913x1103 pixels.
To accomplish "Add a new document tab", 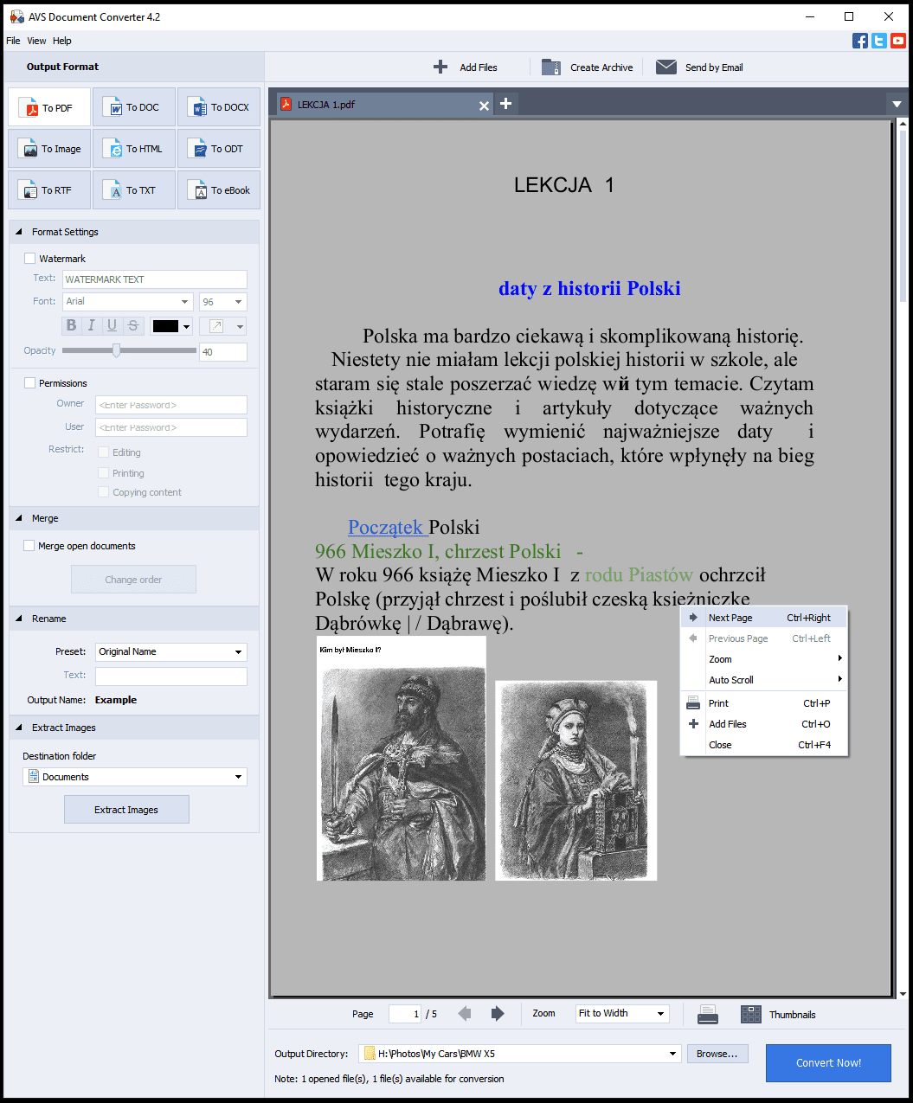I will [x=506, y=104].
